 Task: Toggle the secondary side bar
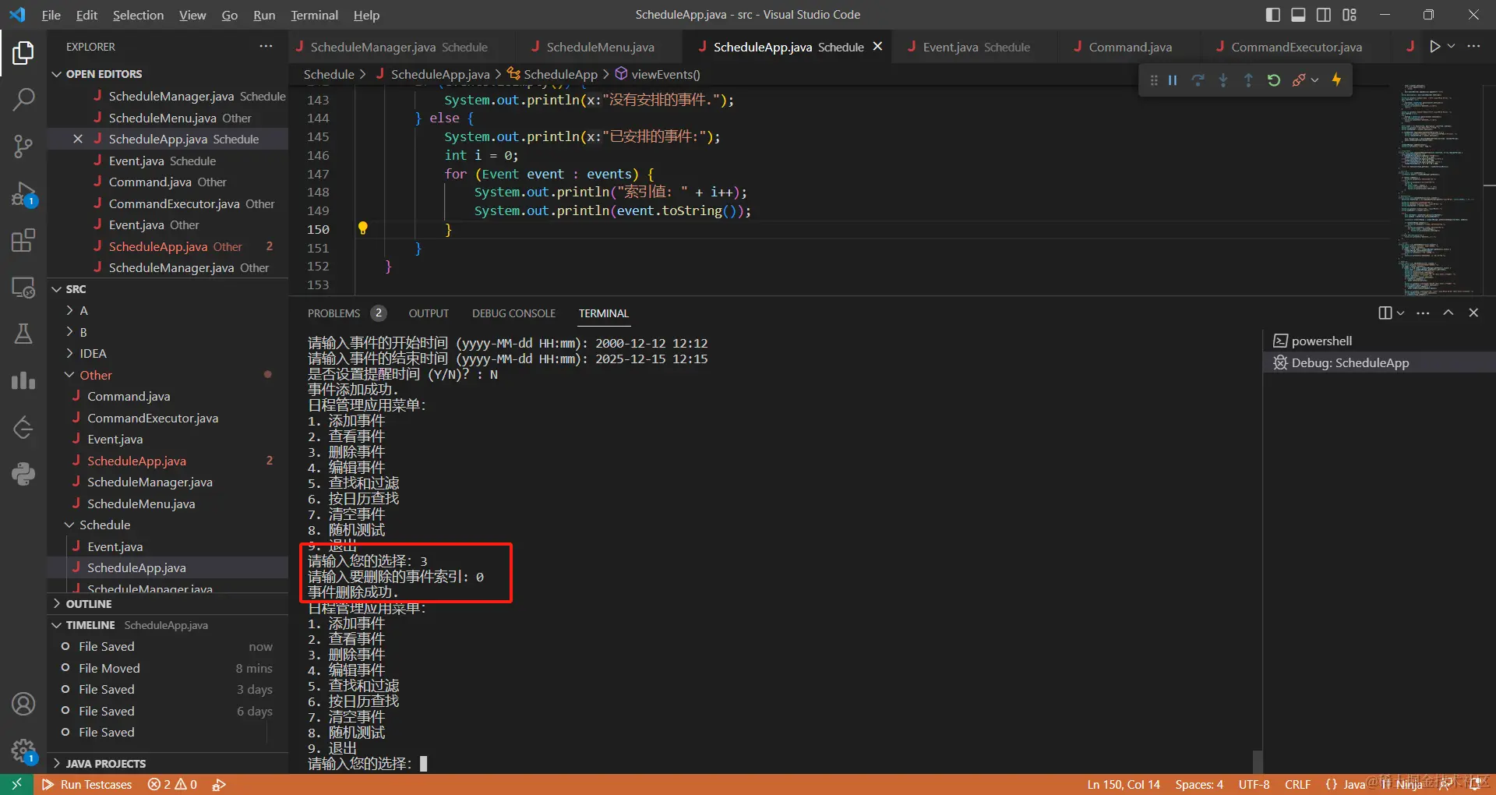1324,15
